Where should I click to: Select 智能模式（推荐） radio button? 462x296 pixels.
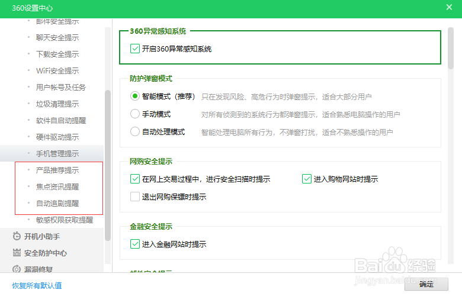coord(135,96)
